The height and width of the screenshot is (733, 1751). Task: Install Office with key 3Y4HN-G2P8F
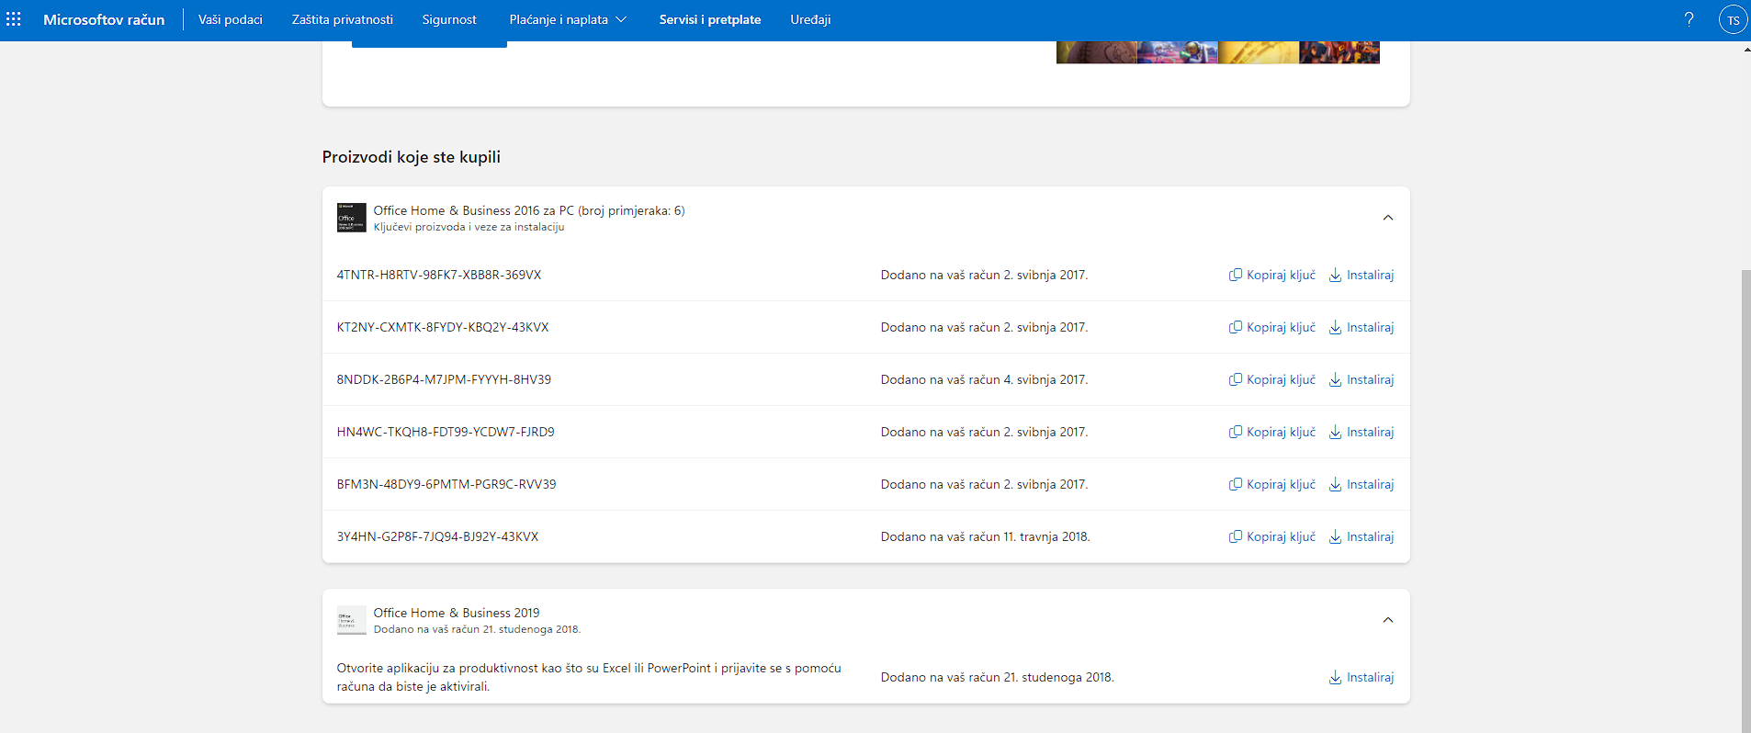pyautogui.click(x=1361, y=536)
